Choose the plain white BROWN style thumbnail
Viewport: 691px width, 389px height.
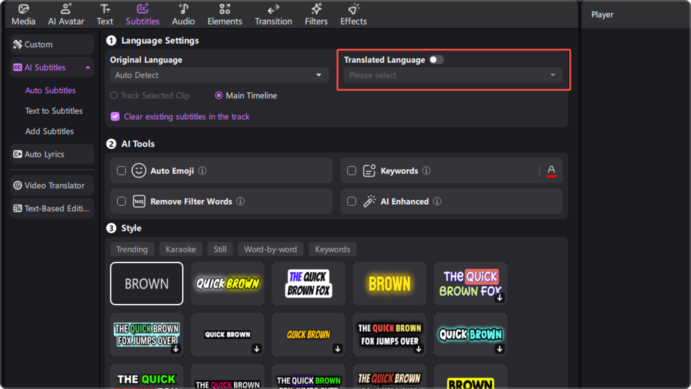(x=147, y=284)
